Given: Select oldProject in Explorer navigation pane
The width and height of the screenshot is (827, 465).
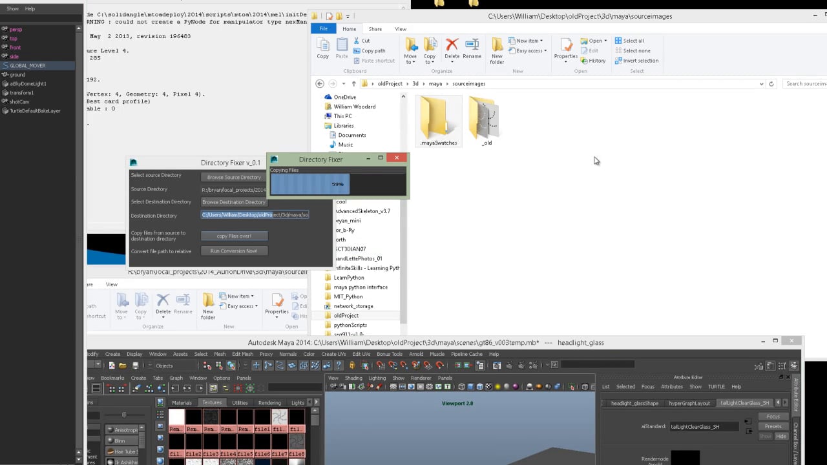Looking at the screenshot, I should (346, 315).
